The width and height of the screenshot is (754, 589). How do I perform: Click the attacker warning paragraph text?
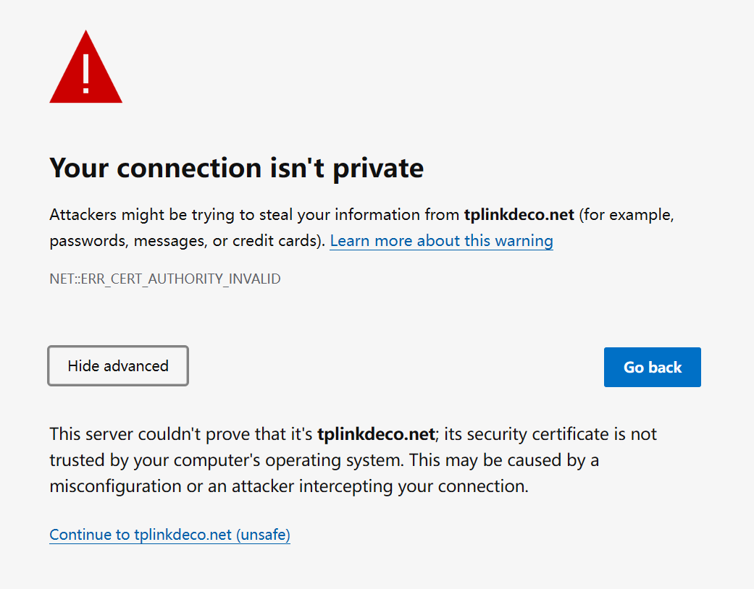click(x=290, y=214)
